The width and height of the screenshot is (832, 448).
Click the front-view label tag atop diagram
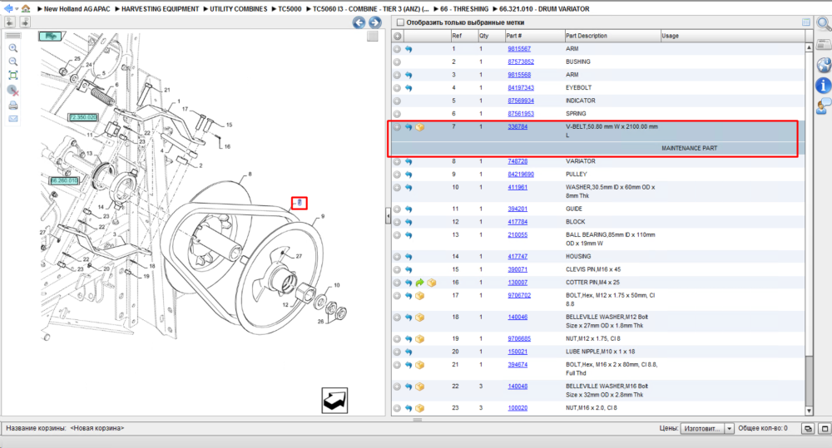(50, 36)
